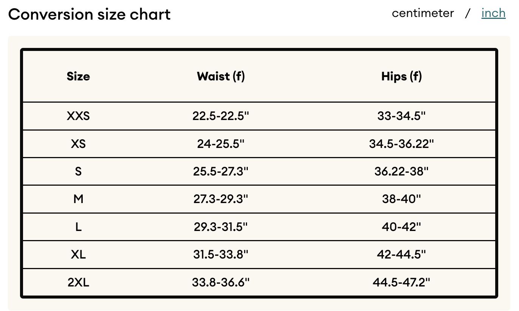Click the Conversion size chart heading

(90, 14)
